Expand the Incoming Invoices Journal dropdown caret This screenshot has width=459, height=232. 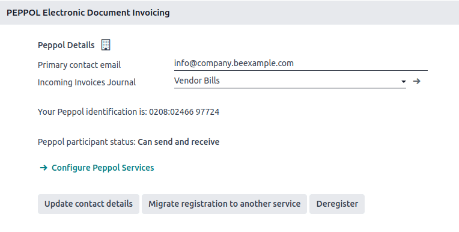[403, 81]
